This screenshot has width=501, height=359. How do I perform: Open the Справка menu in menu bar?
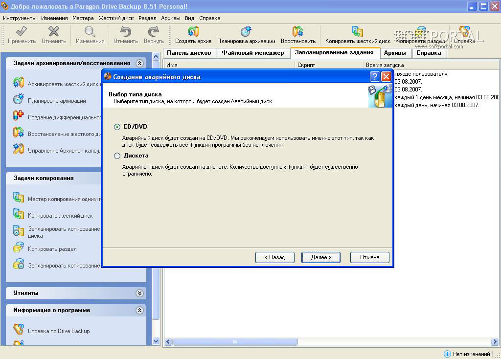pyautogui.click(x=209, y=18)
